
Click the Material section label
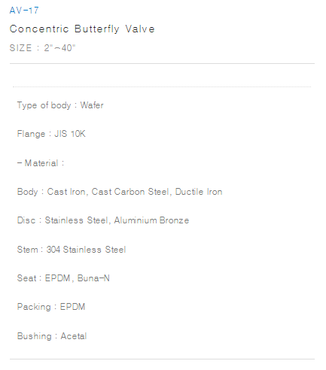(x=41, y=163)
